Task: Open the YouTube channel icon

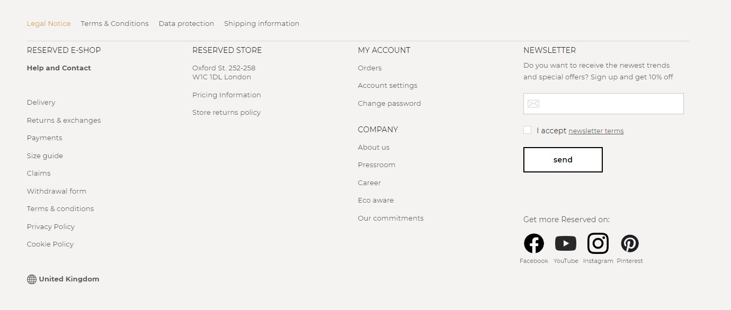Action: [x=566, y=243]
